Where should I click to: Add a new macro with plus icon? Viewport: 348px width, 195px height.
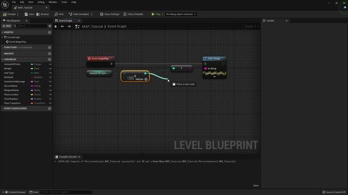pyautogui.click(x=49, y=54)
